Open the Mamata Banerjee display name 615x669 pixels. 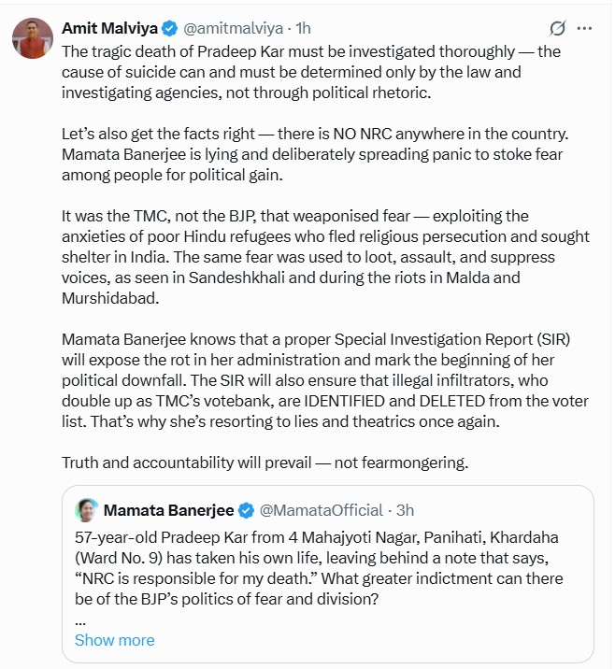169,510
